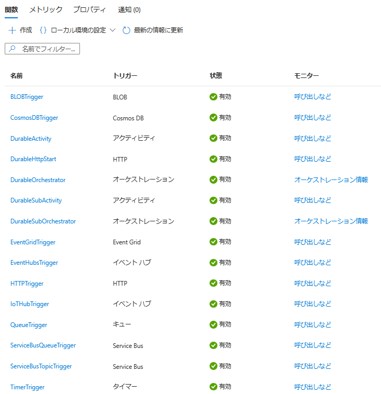Open the ServiceBusQueueTrigger function link
Image resolution: width=381 pixels, height=394 pixels.
pos(43,345)
